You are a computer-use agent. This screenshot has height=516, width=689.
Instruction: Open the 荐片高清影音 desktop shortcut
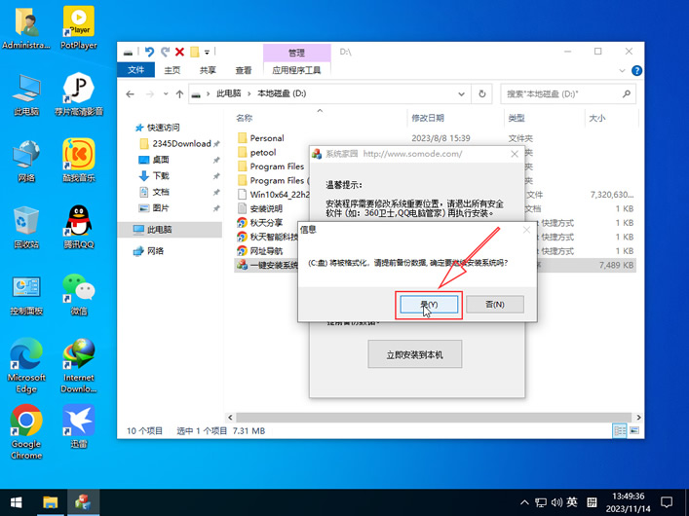pyautogui.click(x=79, y=94)
